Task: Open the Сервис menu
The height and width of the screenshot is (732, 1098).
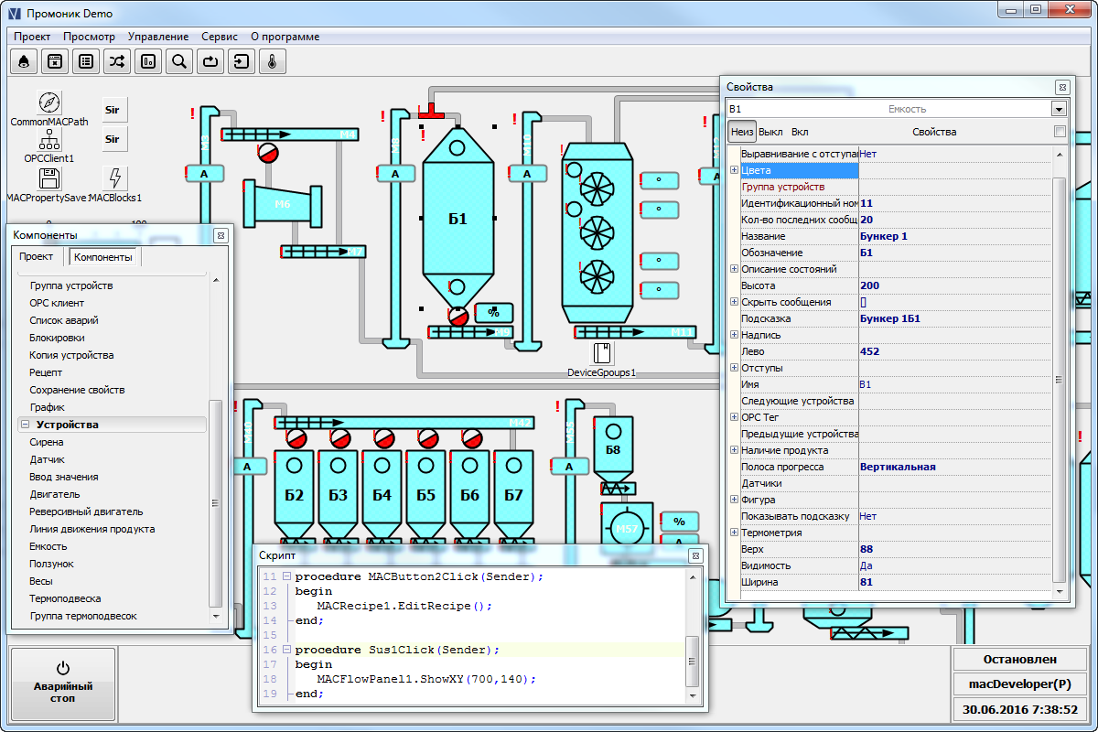Action: click(x=220, y=37)
